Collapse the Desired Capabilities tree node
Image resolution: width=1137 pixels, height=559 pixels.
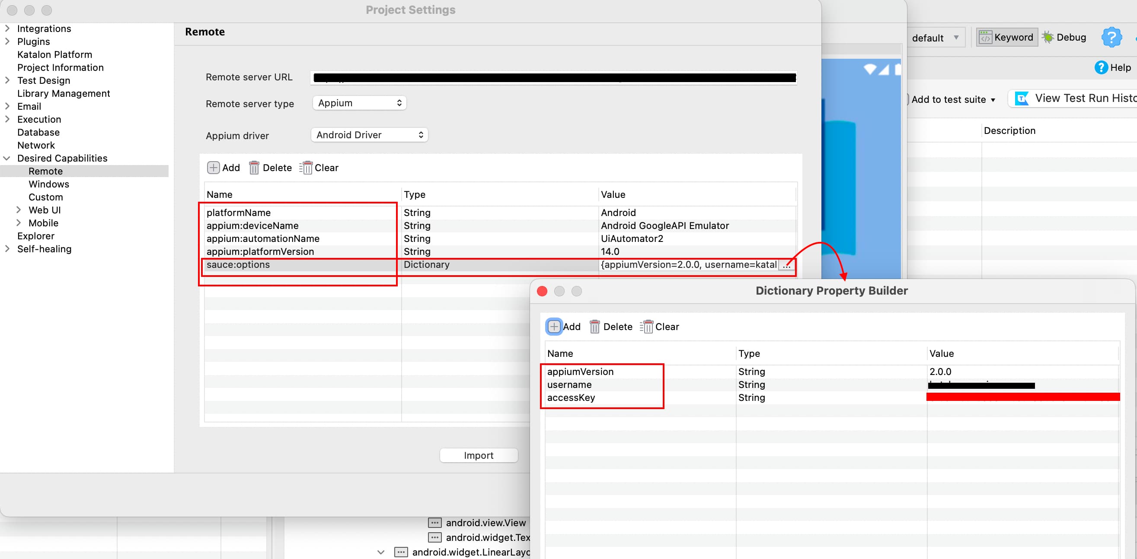[x=7, y=158]
